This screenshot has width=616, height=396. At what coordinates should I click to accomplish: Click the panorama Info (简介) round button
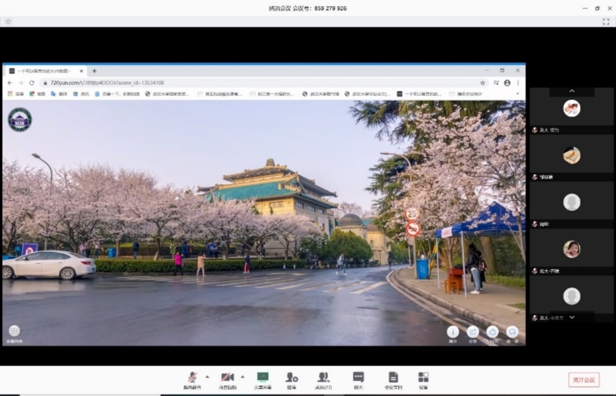point(453,332)
